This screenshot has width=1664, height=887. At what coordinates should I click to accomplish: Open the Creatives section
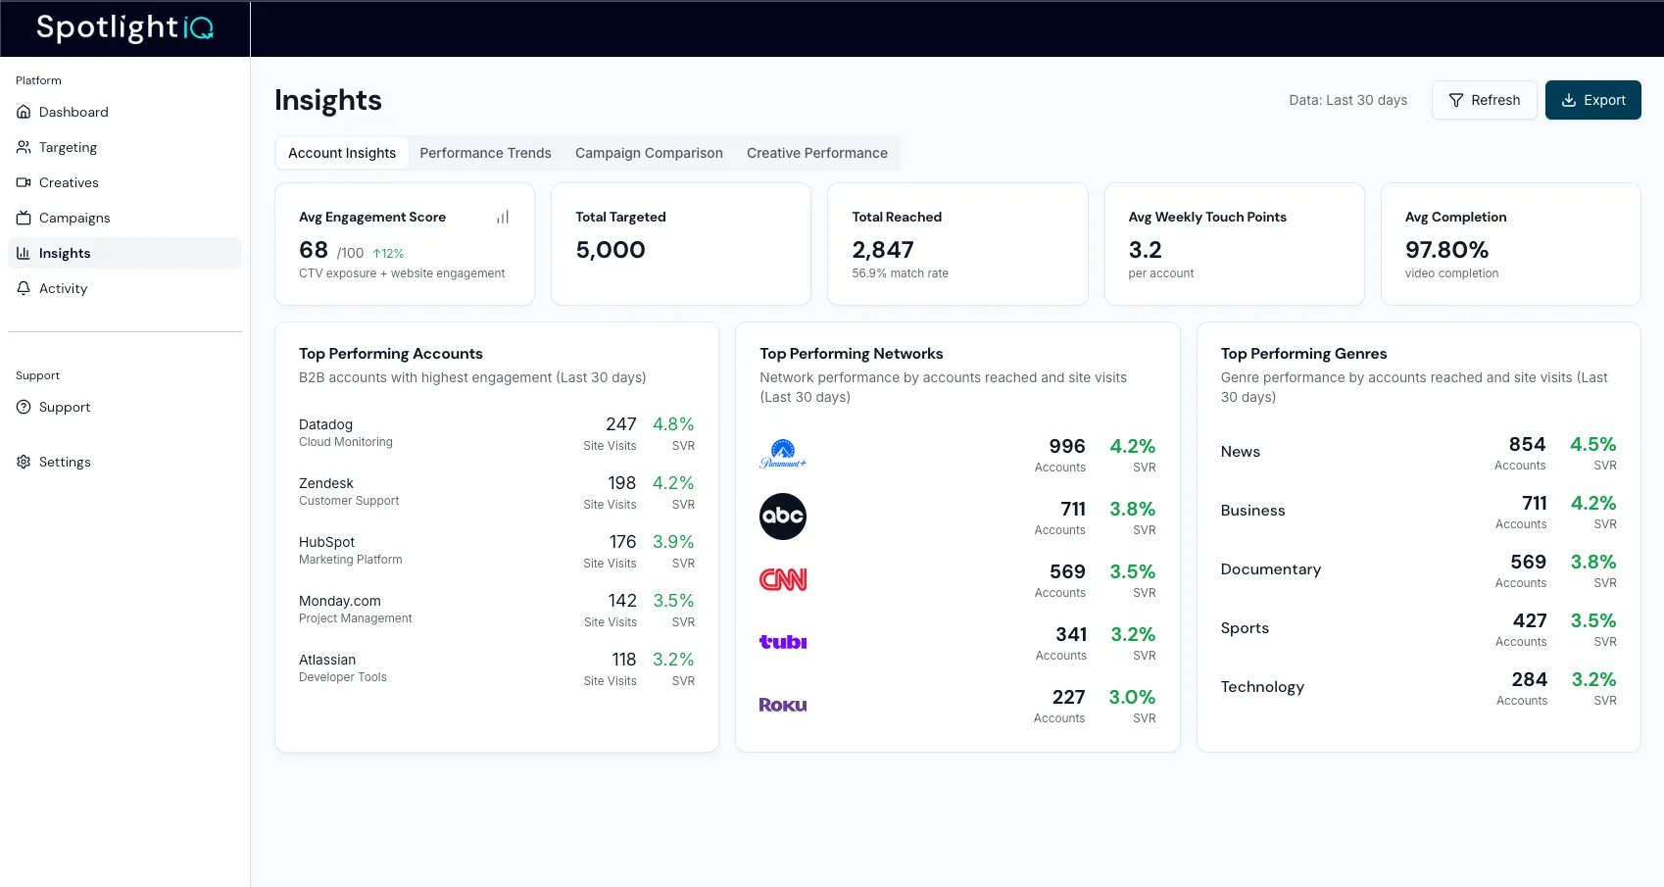24,182
